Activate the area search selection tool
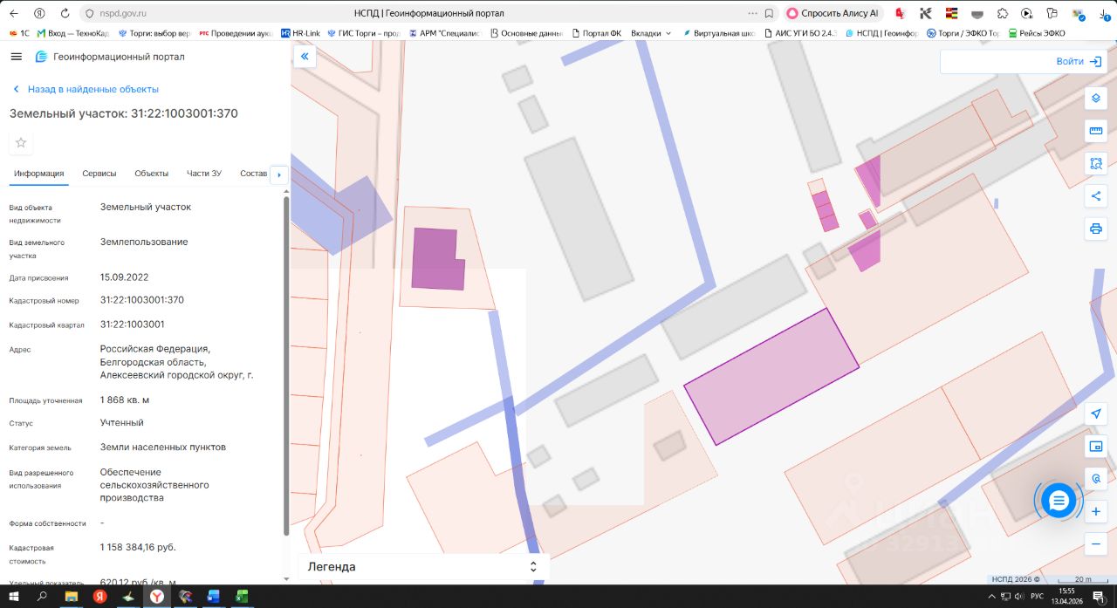 pos(1096,163)
